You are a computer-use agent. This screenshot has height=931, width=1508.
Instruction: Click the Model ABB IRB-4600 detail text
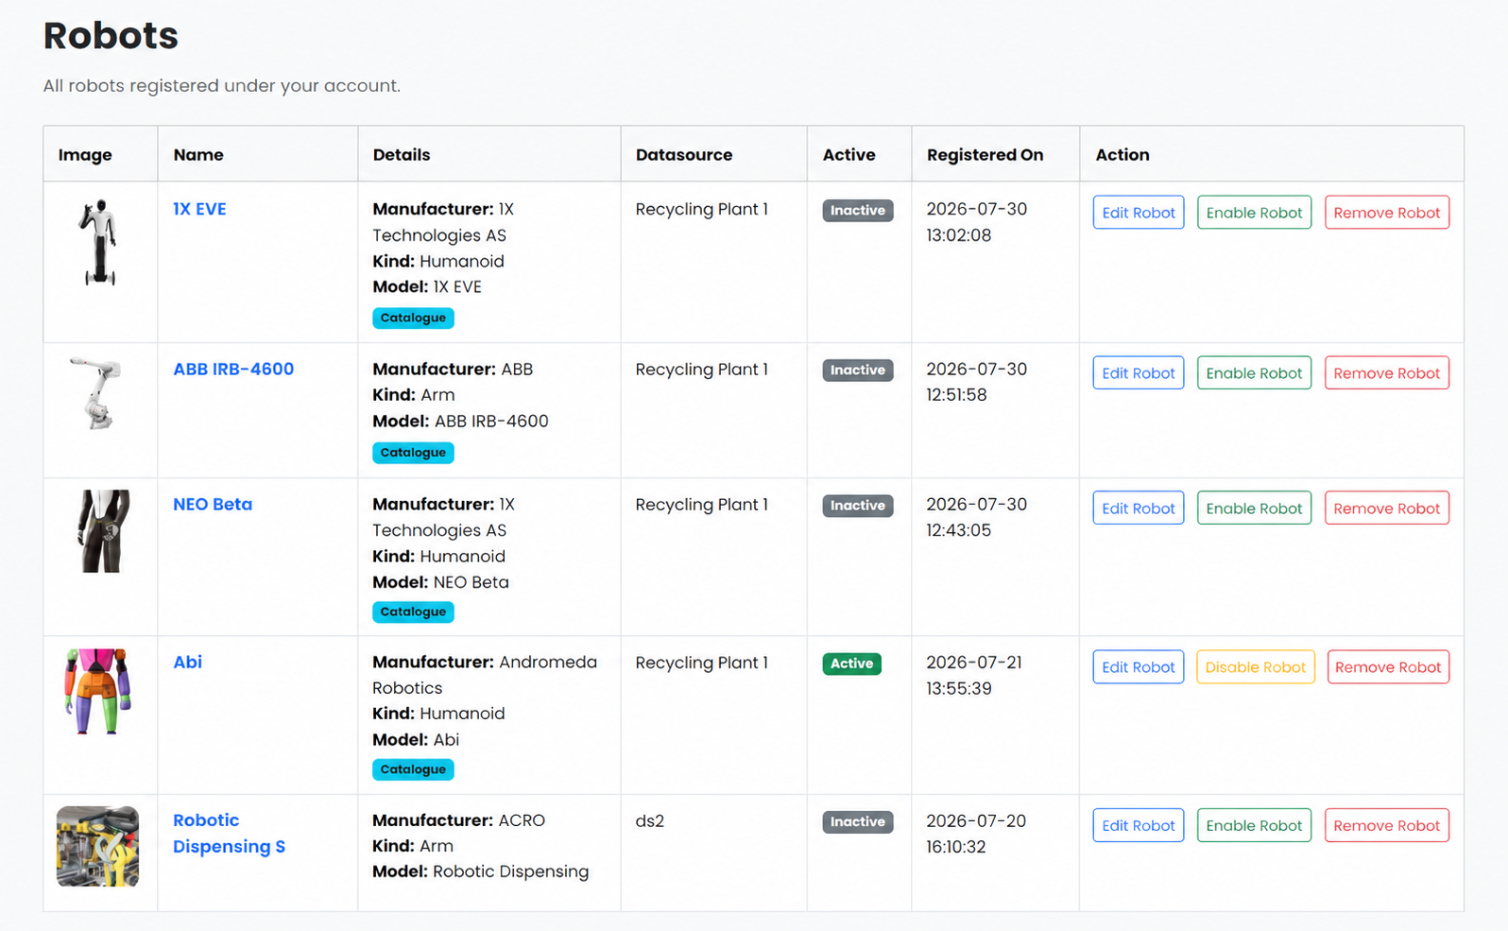pos(460,421)
